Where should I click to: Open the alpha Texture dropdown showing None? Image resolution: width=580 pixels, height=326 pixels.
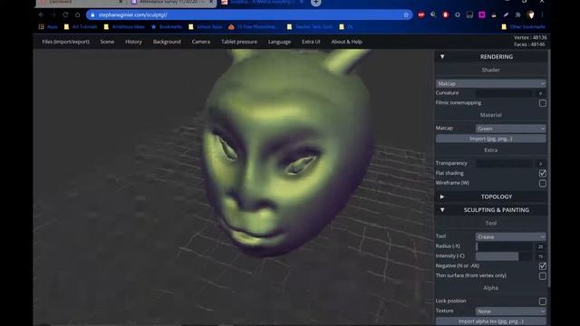[510, 312]
